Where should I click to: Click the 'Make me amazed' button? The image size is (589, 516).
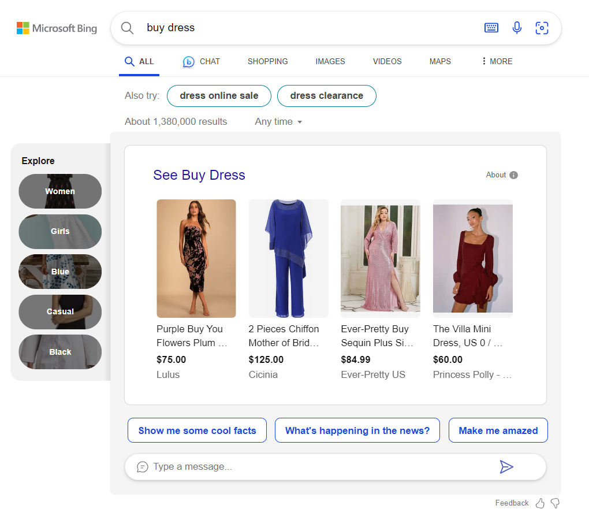tap(498, 430)
